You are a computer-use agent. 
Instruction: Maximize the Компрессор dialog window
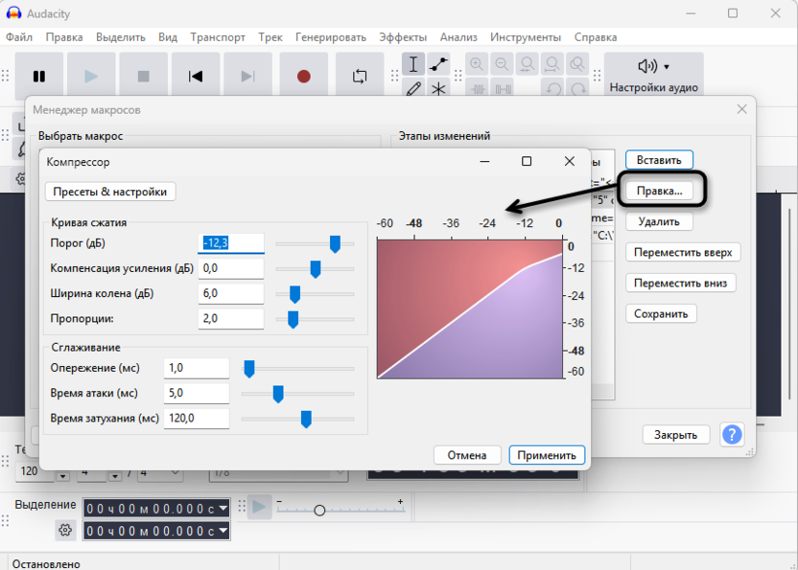[527, 161]
